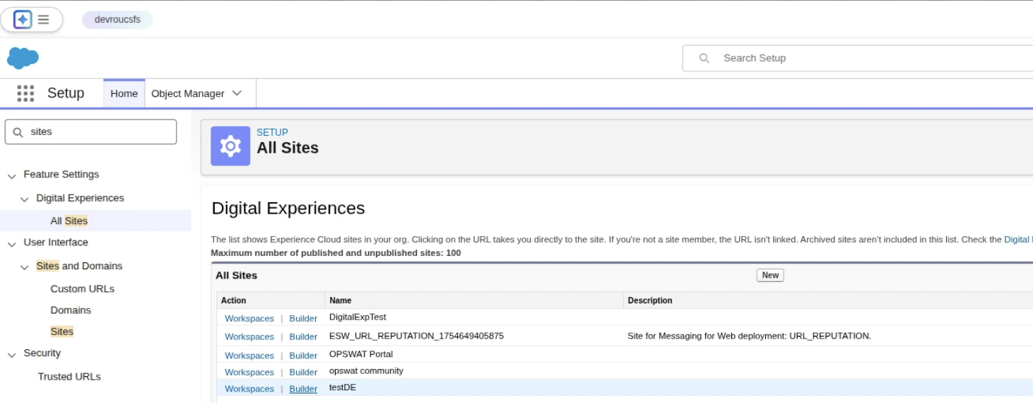Click the sparkle assistant icon at top left
This screenshot has height=403, width=1033.
coord(23,20)
